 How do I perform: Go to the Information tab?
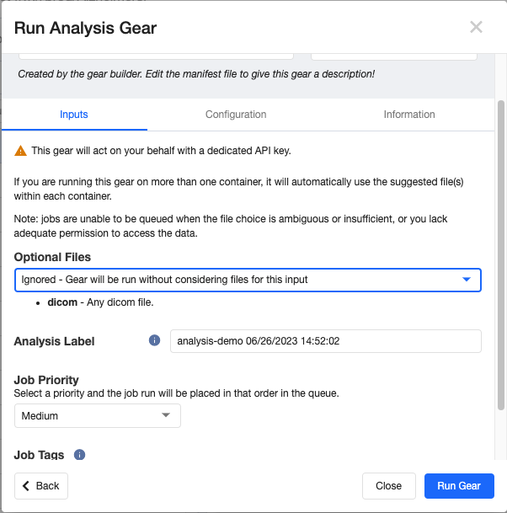tap(409, 115)
